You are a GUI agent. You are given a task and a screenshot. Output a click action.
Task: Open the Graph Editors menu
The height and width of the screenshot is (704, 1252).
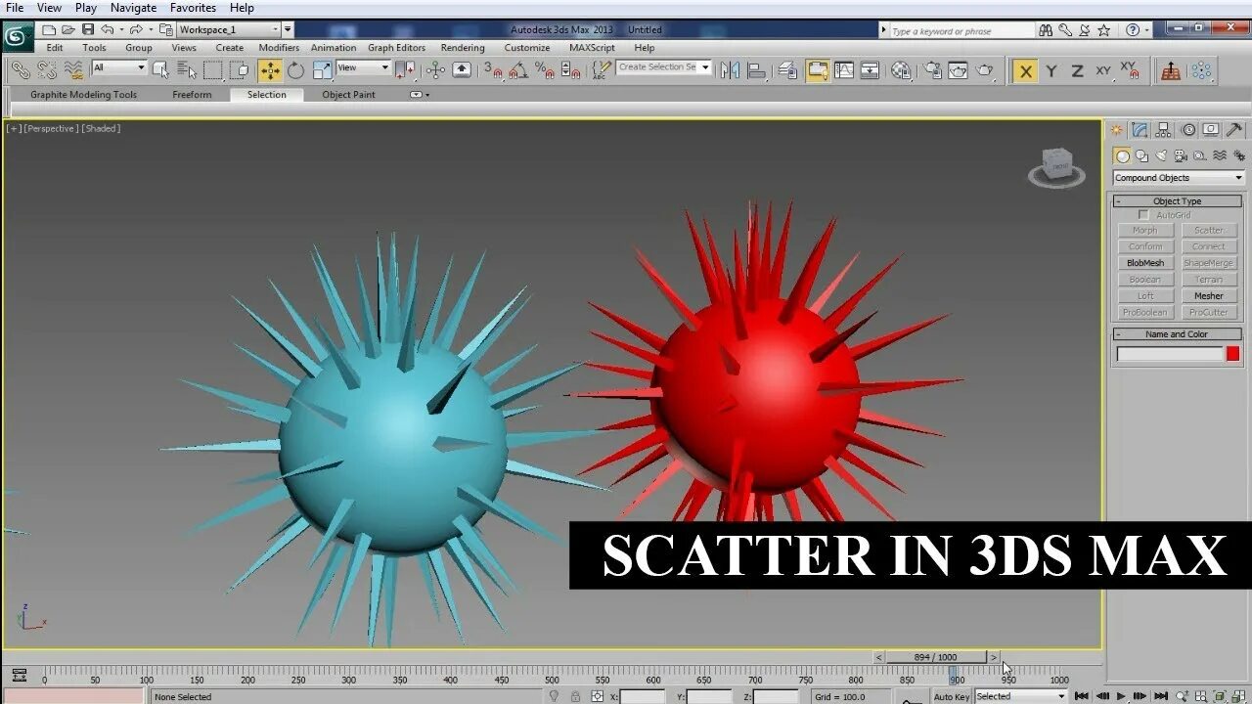tap(396, 47)
